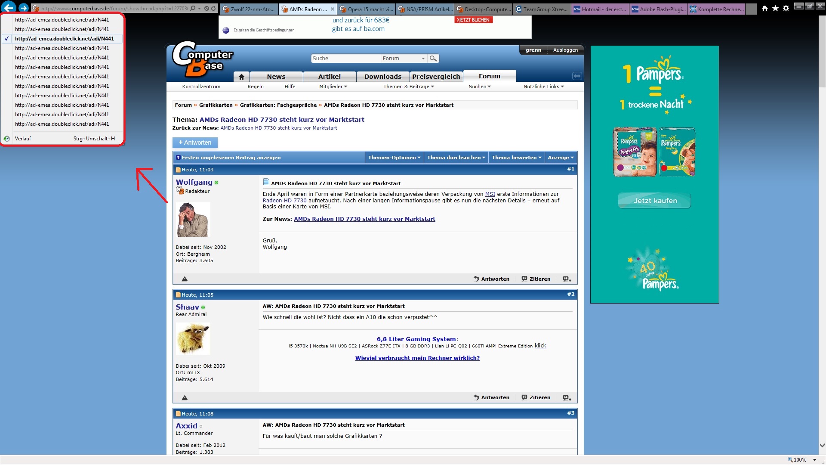Click multi-quote icon on post #1
The height and width of the screenshot is (465, 826).
567,279
